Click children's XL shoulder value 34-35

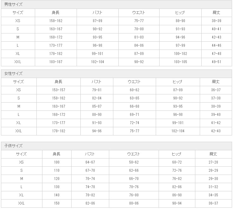213,195
